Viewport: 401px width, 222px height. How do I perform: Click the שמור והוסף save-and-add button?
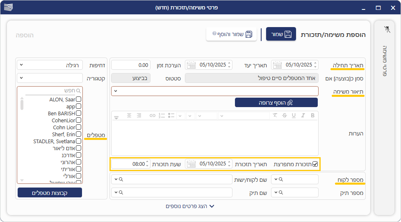(x=231, y=34)
